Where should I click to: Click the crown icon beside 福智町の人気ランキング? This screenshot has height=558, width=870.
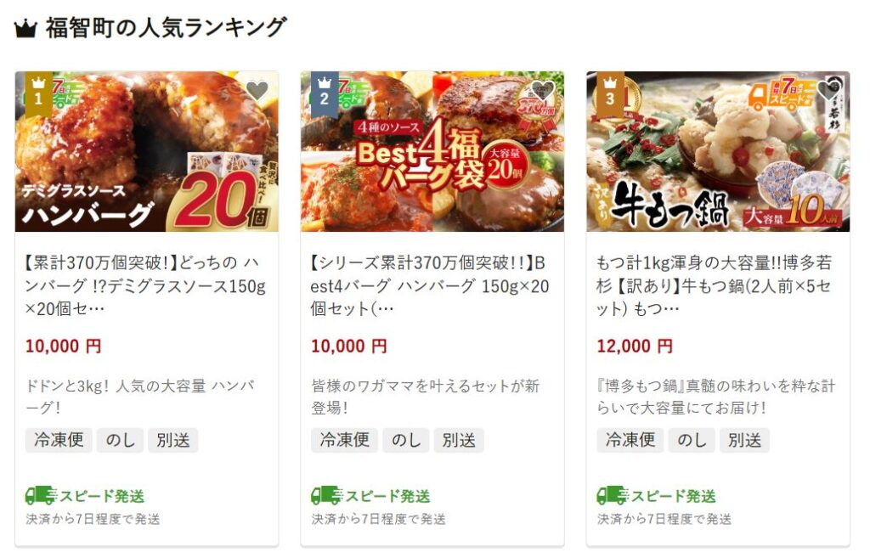[x=25, y=28]
